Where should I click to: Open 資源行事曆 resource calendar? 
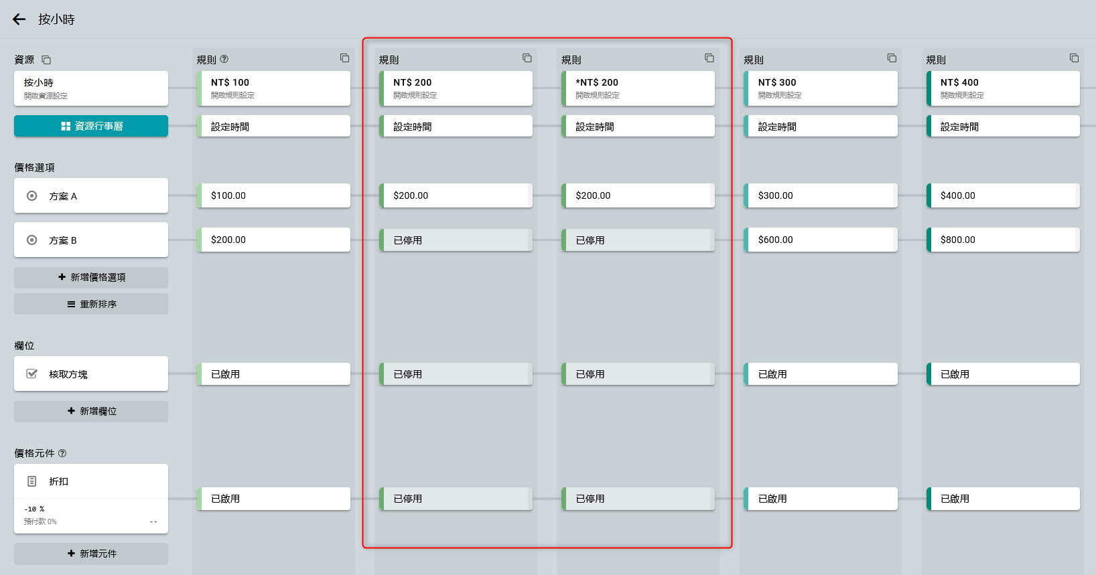[91, 126]
